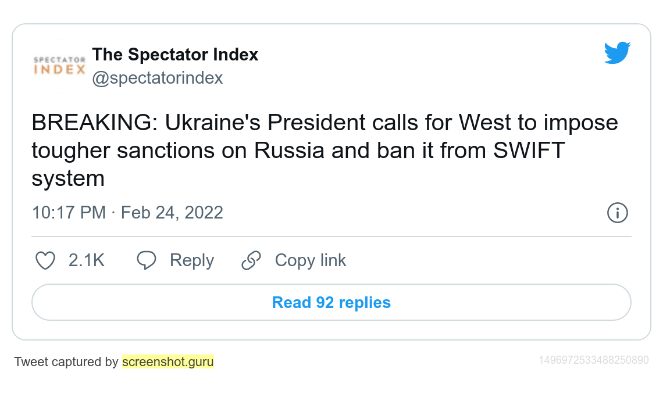
Task: Click the 10:17 PM Feb 24 timestamp
Action: click(127, 212)
